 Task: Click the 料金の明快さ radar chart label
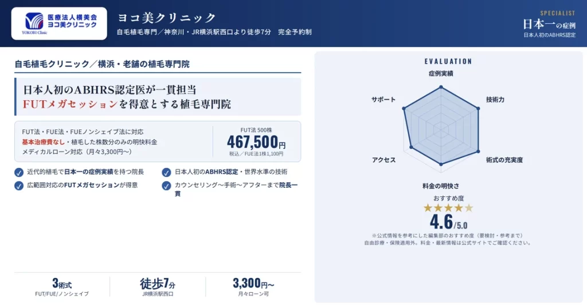click(441, 186)
